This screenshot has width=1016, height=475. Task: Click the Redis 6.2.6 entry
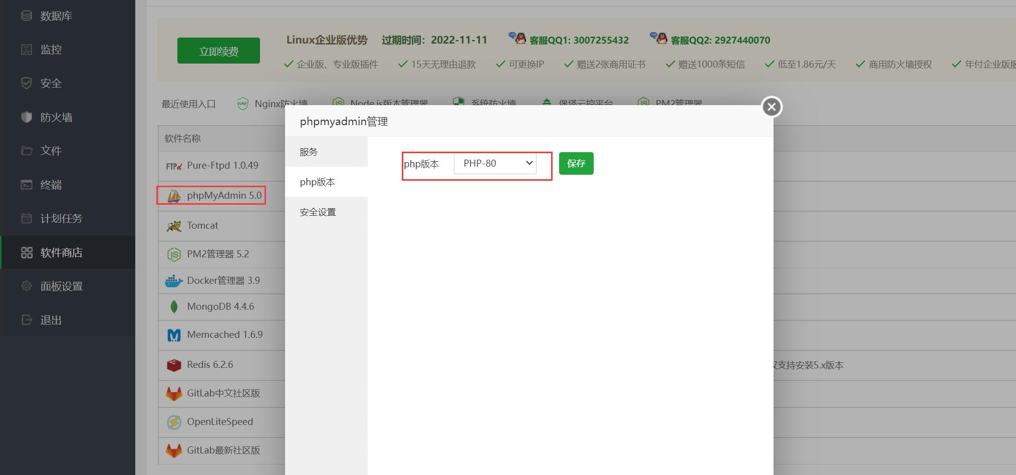[210, 365]
